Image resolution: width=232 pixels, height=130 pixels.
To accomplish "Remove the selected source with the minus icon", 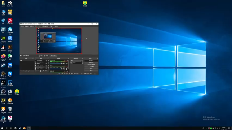I will tap(38, 71).
